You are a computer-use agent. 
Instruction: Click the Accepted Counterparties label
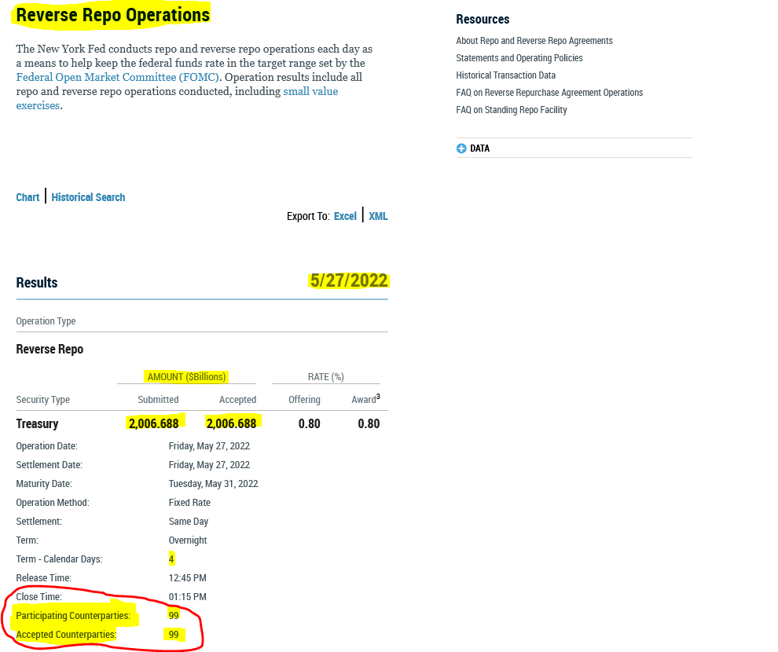[x=67, y=635]
